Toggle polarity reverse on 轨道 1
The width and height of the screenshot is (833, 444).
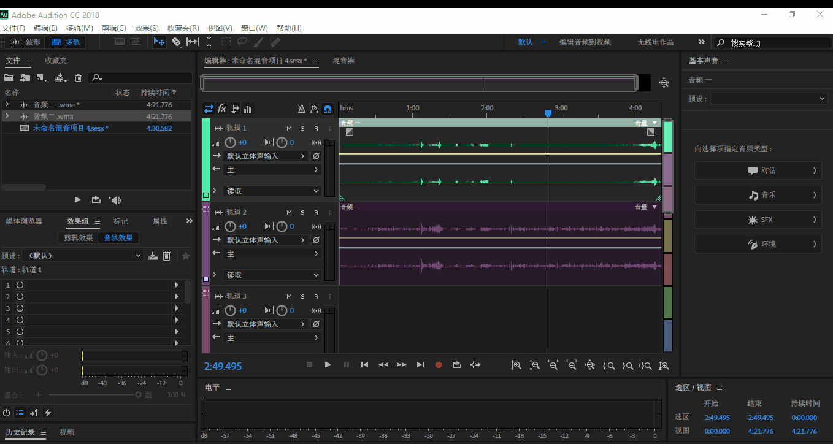(316, 156)
